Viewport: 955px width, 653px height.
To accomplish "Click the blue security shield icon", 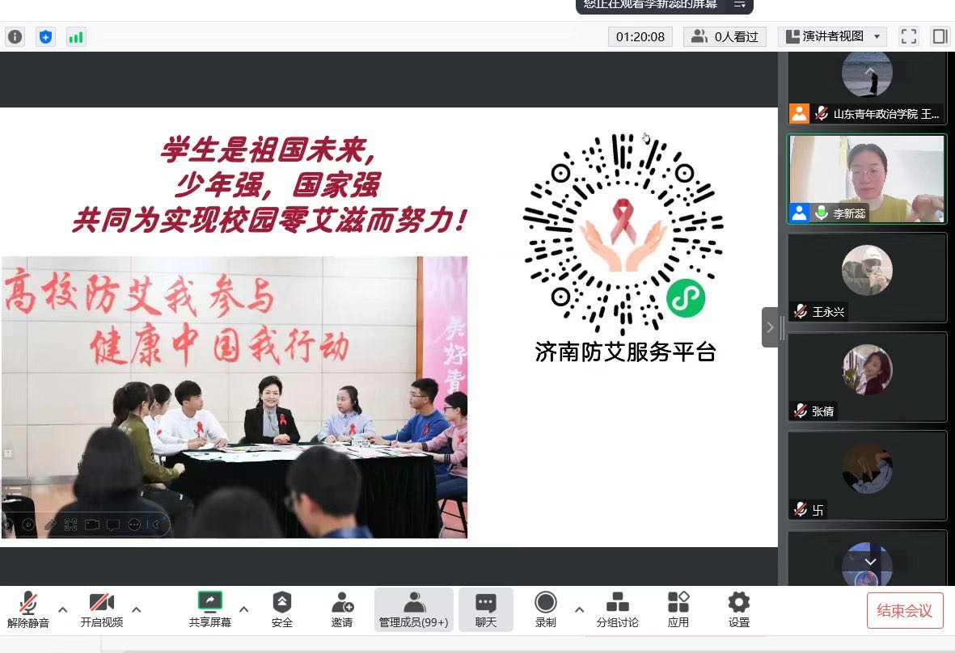I will pos(46,36).
